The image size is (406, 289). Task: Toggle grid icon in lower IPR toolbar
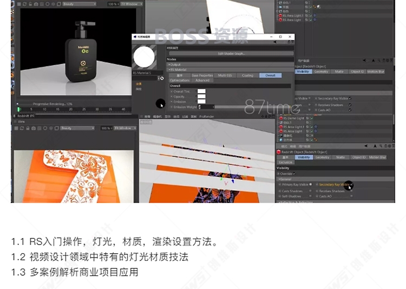coord(40,128)
